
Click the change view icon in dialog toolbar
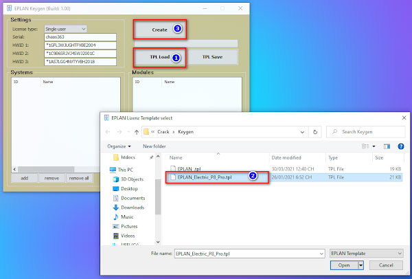(x=365, y=146)
